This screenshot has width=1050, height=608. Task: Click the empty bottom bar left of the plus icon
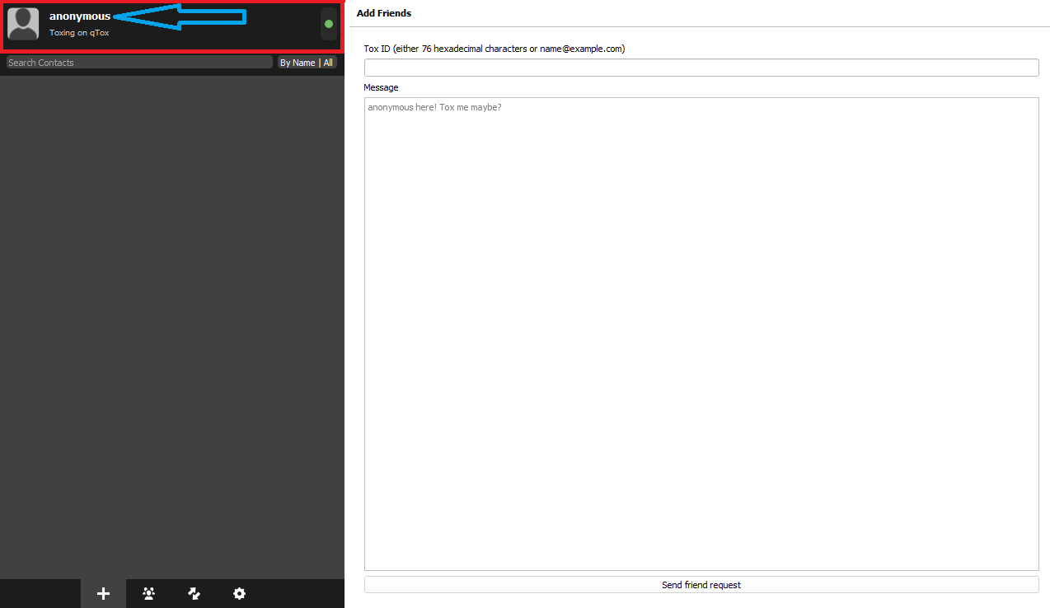[x=40, y=593]
